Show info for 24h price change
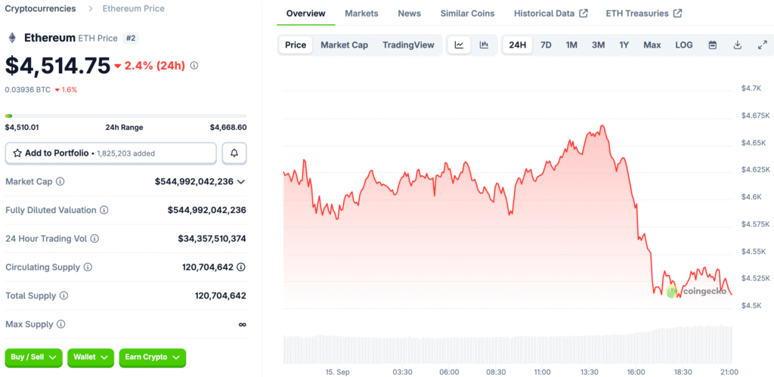This screenshot has height=377, width=774. click(x=194, y=65)
